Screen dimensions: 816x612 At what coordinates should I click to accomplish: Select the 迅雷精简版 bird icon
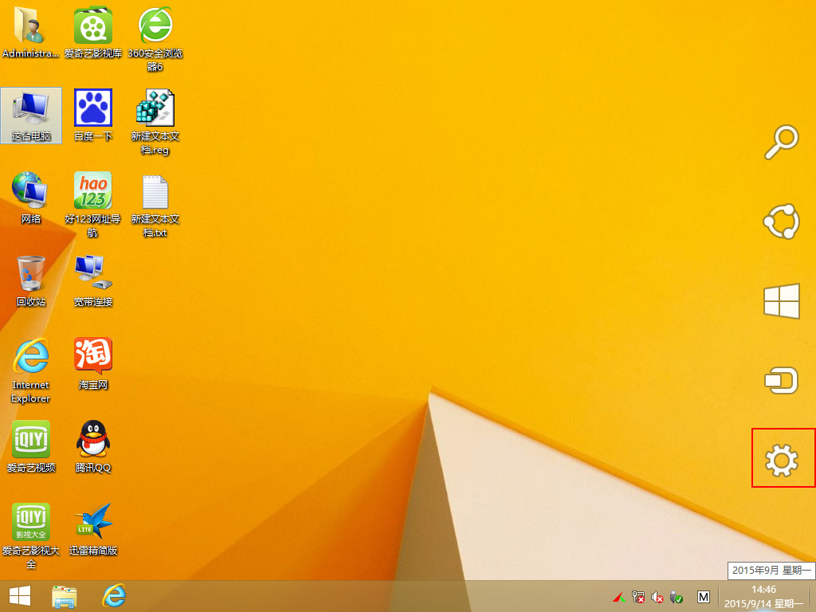(x=93, y=529)
